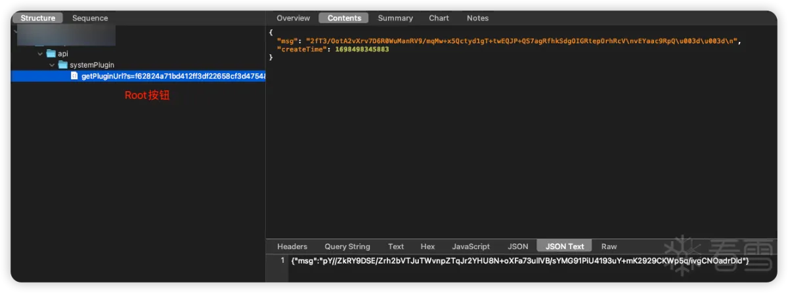Collapse the systemPlugin folder chevron
This screenshot has width=788, height=293.
(x=52, y=65)
